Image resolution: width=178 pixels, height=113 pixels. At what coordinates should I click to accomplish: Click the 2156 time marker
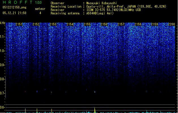[x=104, y=24]
